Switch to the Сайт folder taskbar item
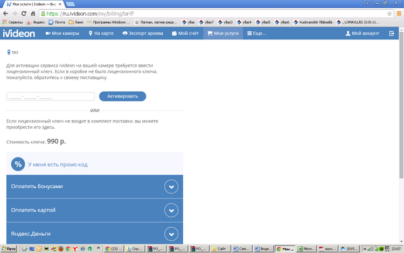This screenshot has height=253, width=404. tap(220, 249)
